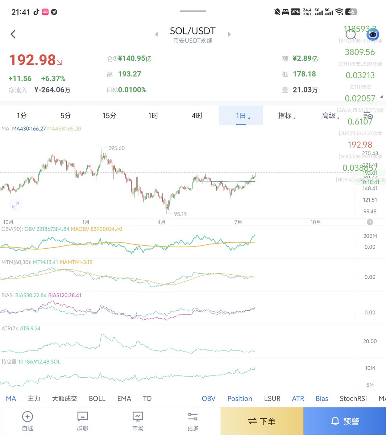
Task: Select the 1分 timeframe
Action: tap(22, 116)
